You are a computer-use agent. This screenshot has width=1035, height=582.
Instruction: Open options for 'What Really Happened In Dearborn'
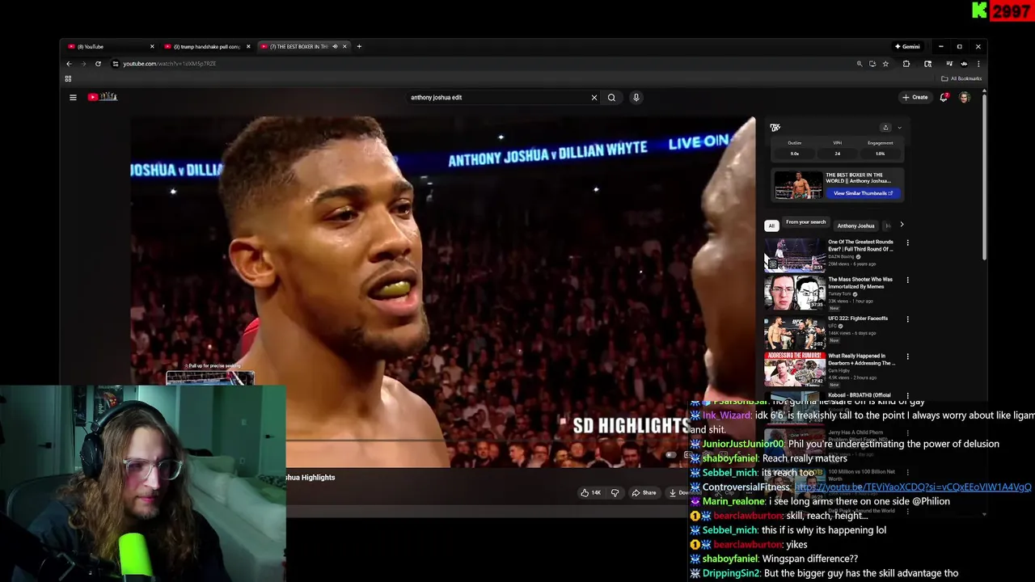[907, 356]
